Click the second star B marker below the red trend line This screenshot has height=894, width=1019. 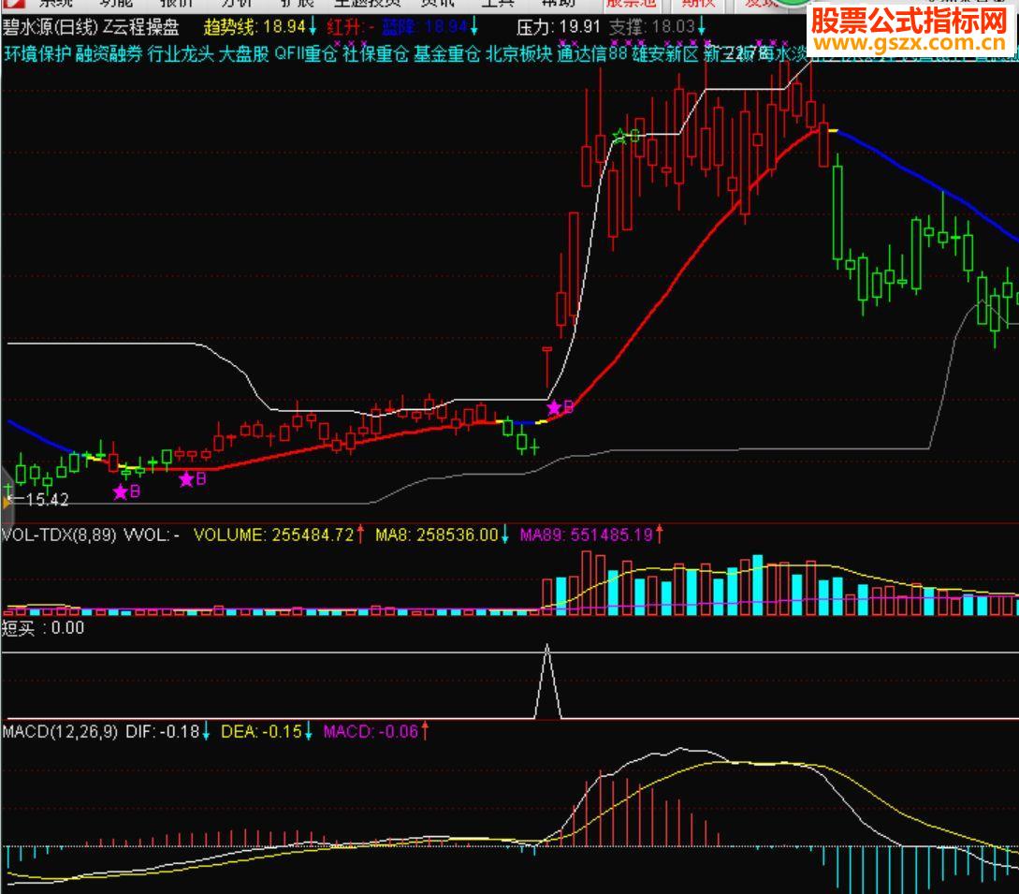point(193,479)
